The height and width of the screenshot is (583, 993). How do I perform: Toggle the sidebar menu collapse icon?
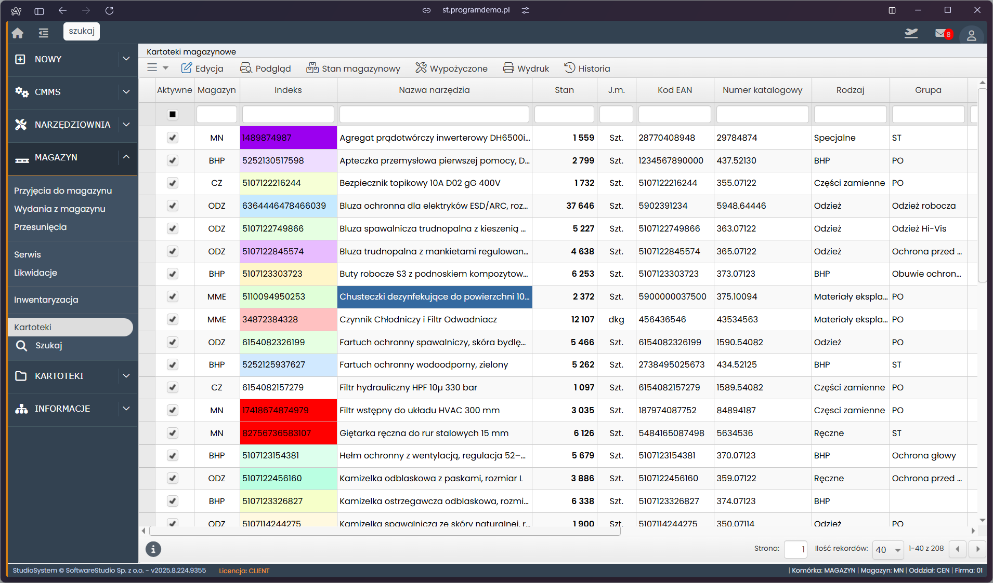click(43, 33)
